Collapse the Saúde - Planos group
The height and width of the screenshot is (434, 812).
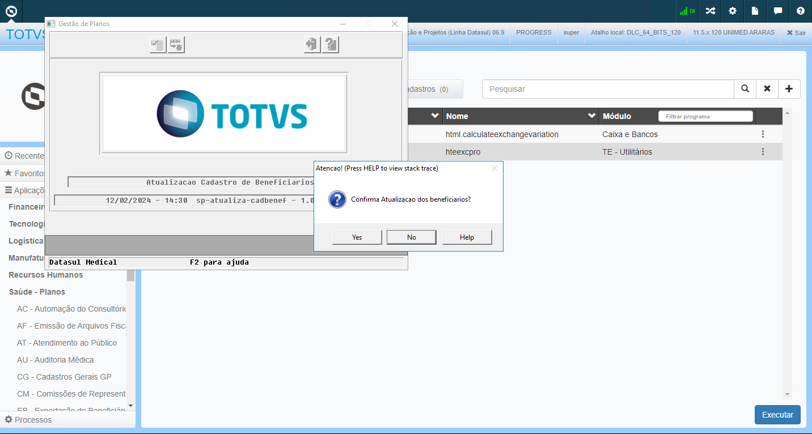pos(37,292)
